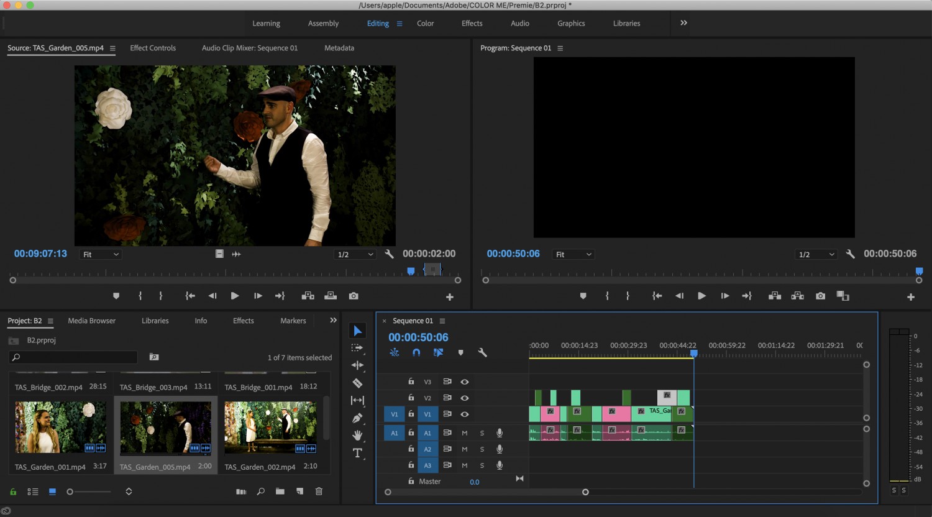
Task: Toggle visibility of track V3
Action: click(464, 382)
